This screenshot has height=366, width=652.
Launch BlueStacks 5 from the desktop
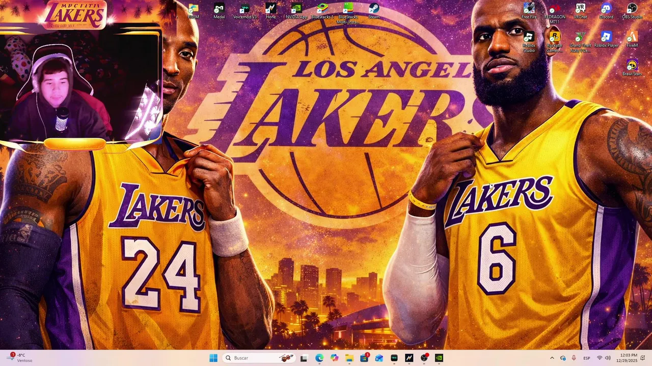coord(322,11)
